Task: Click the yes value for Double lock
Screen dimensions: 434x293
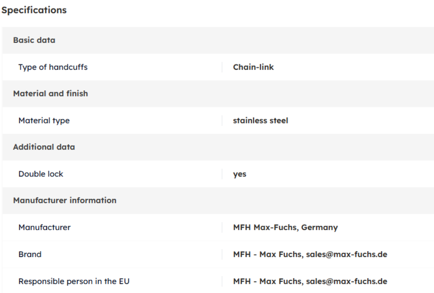Action: (239, 174)
